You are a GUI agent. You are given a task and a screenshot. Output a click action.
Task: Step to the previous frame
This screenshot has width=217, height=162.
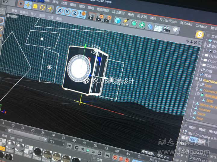[x=83, y=149]
